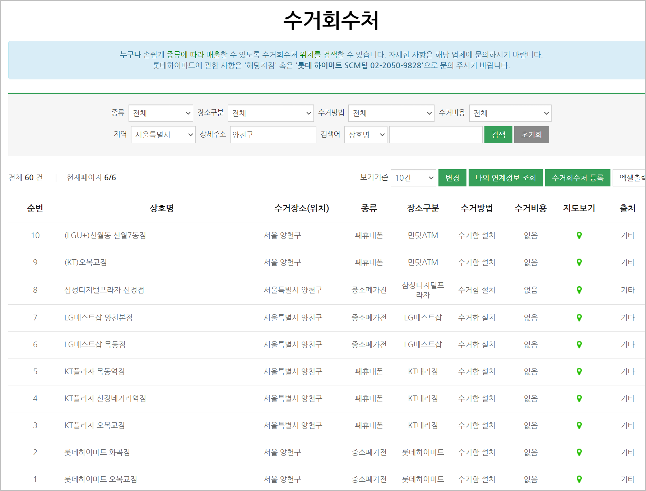Image resolution: width=646 pixels, height=491 pixels.
Task: Open map pin for KT플라자 신정네거리역점
Action: click(x=579, y=398)
